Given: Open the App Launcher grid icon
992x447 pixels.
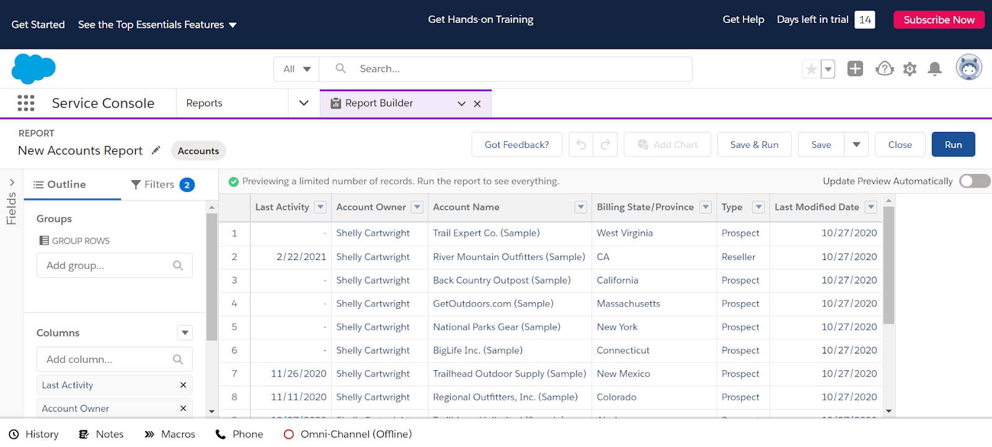Looking at the screenshot, I should pyautogui.click(x=26, y=103).
